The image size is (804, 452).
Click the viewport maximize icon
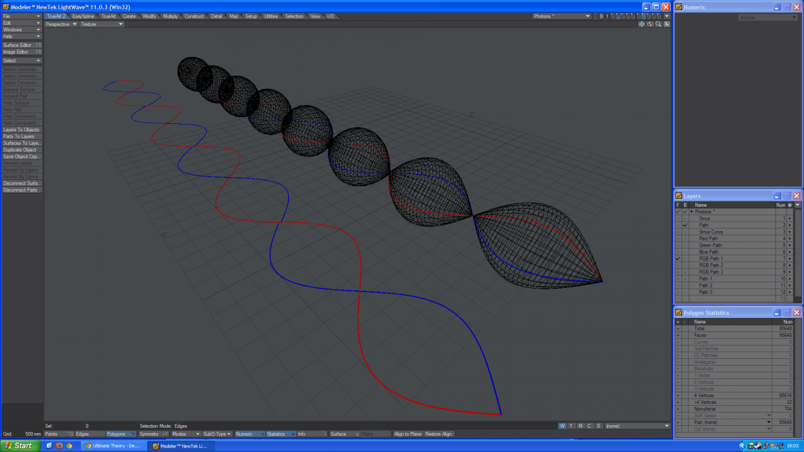[667, 24]
